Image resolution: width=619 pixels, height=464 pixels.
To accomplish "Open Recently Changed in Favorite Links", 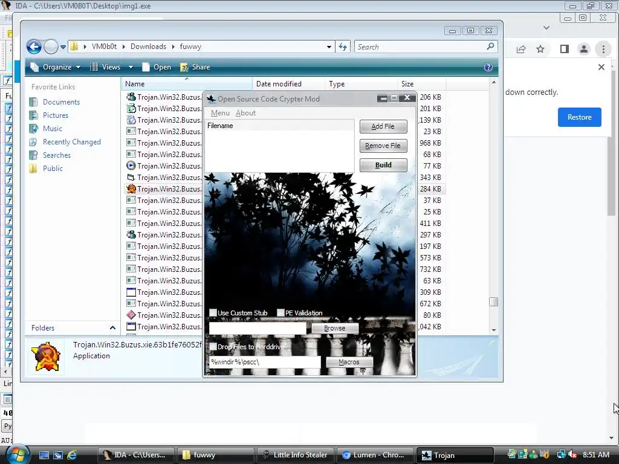I will pyautogui.click(x=71, y=142).
